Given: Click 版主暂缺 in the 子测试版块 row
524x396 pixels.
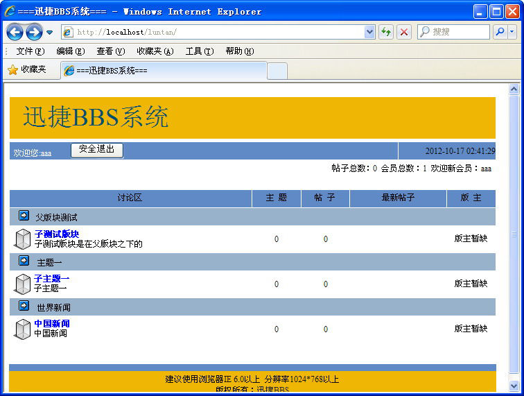Looking at the screenshot, I should 471,239.
